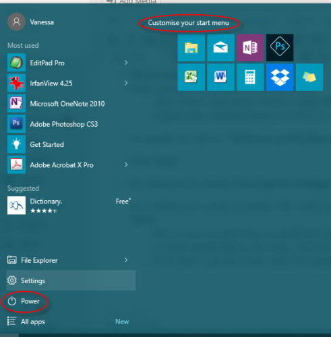Click Dictionary star rating
Viewport: 331px width, 337px height.
(x=44, y=211)
